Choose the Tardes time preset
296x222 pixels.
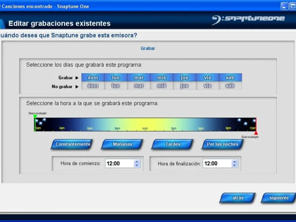coord(172,144)
